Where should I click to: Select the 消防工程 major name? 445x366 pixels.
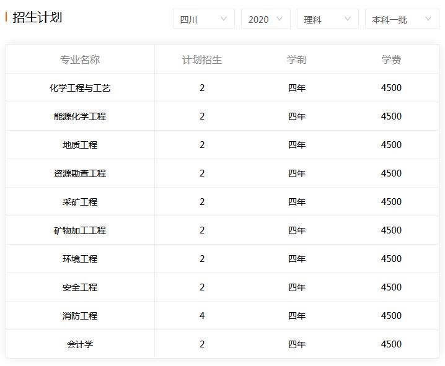pyautogui.click(x=80, y=316)
